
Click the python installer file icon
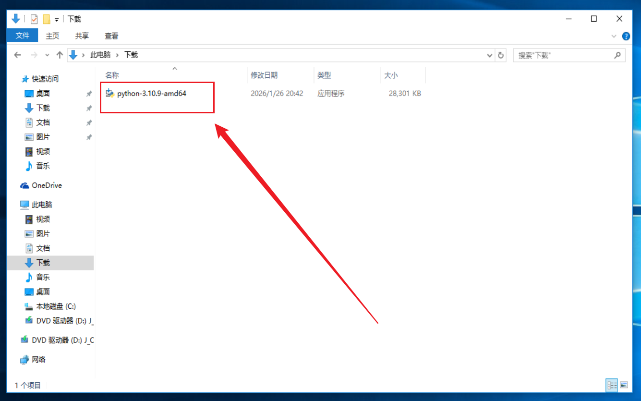110,93
